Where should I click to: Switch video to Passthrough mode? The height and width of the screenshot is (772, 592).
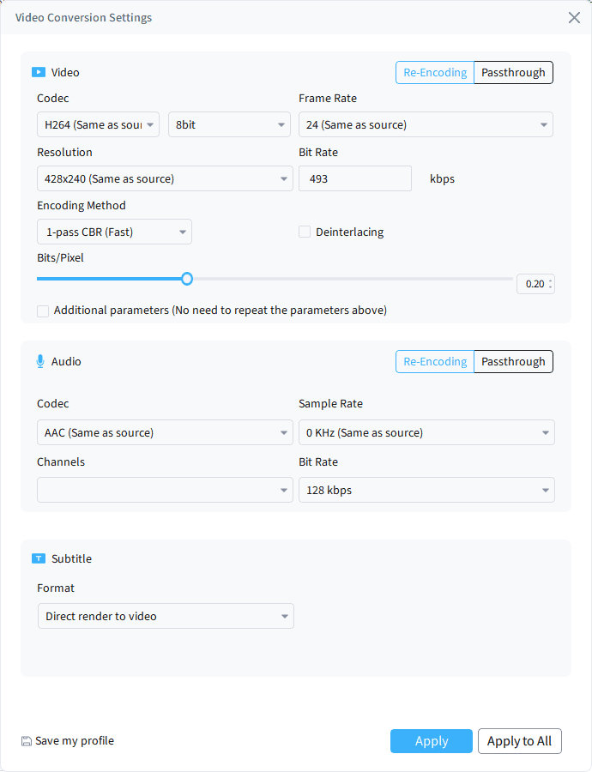513,72
